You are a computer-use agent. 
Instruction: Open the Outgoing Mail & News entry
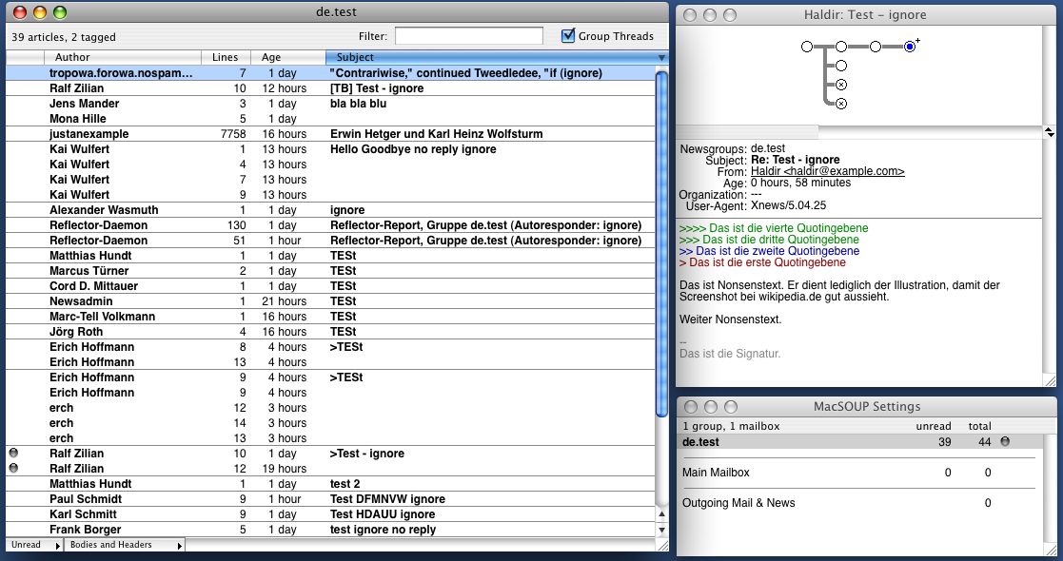[738, 503]
